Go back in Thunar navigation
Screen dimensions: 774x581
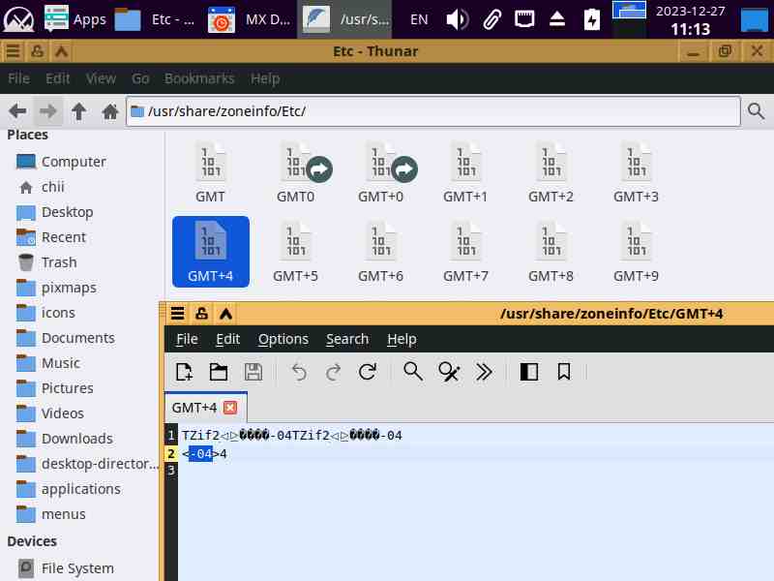pos(17,111)
